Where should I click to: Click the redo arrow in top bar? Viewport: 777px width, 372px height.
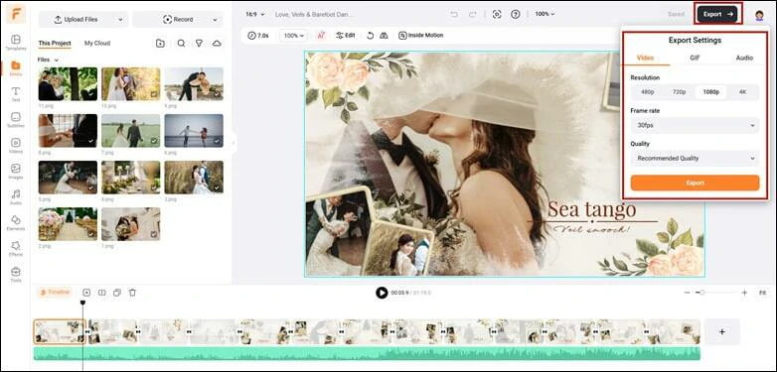[x=472, y=14]
